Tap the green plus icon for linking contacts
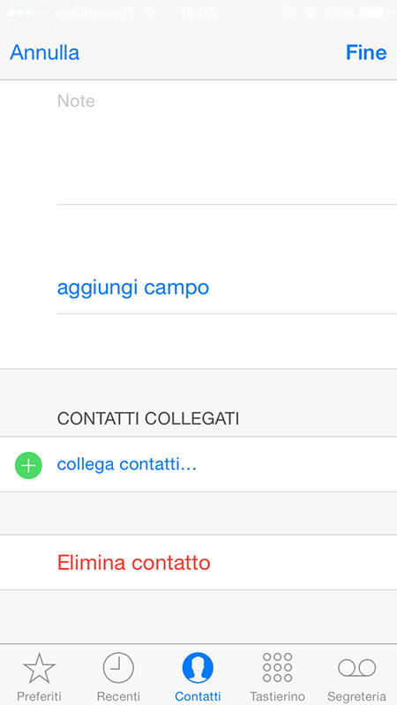This screenshot has height=705, width=397. click(28, 465)
